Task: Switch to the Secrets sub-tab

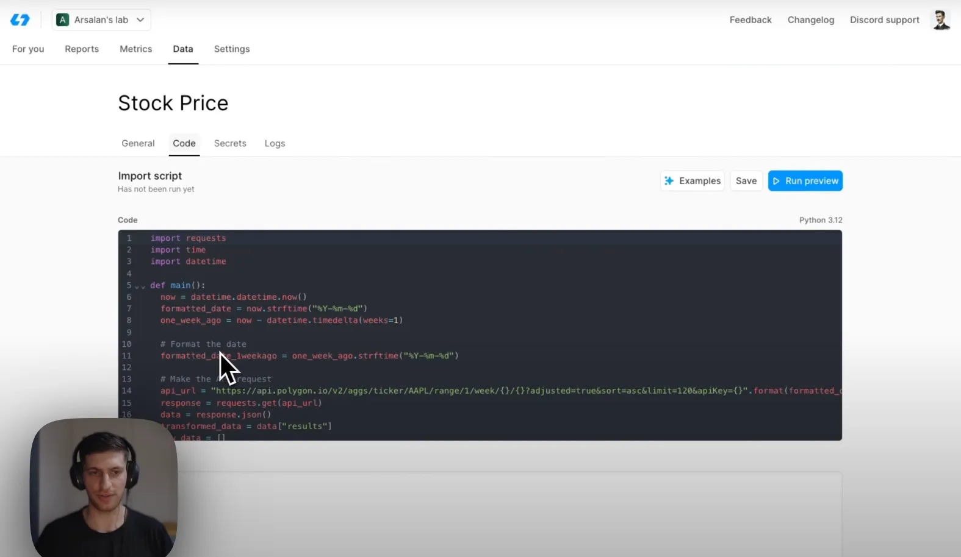Action: point(230,143)
